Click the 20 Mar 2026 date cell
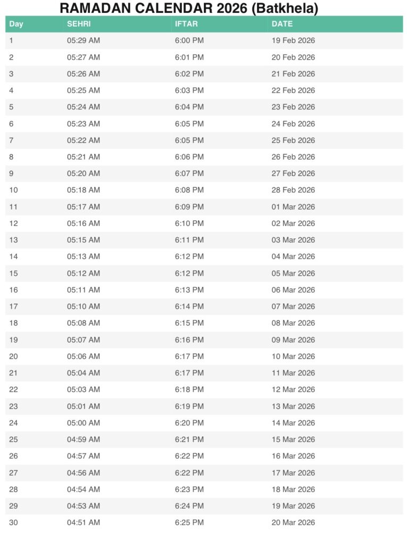Viewport: 407px width, 546px height. tap(293, 523)
